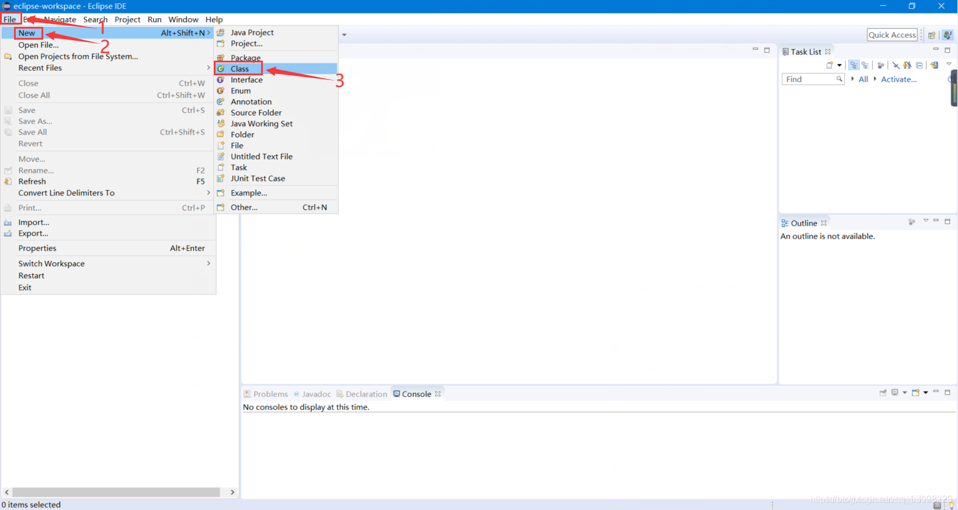Open the Open Console dropdown arrow
The width and height of the screenshot is (958, 510).
coord(926,393)
